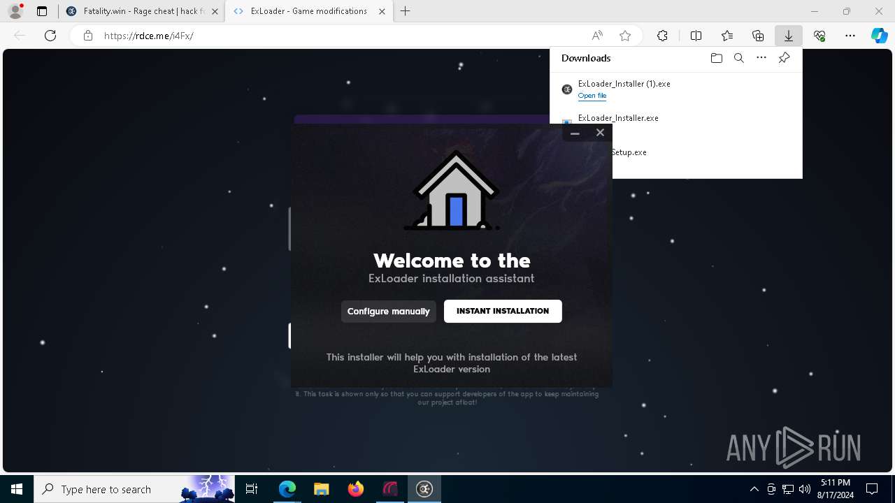Minimize the ExLoader installer window
The image size is (895, 503).
coord(575,133)
